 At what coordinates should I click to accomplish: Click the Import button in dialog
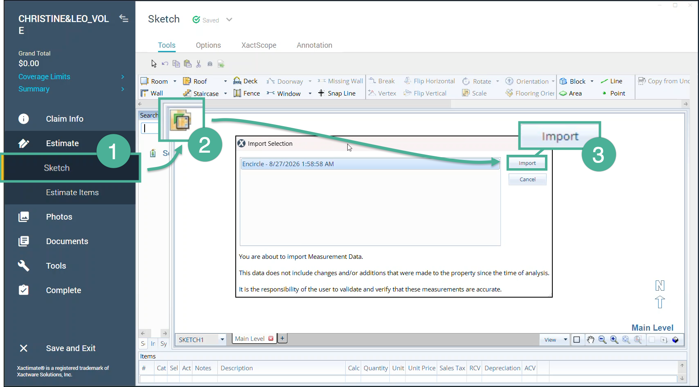[x=527, y=163]
